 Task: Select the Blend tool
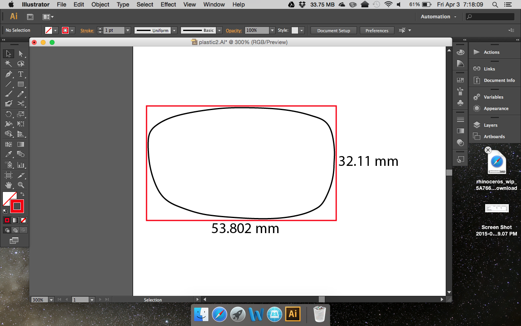click(21, 154)
